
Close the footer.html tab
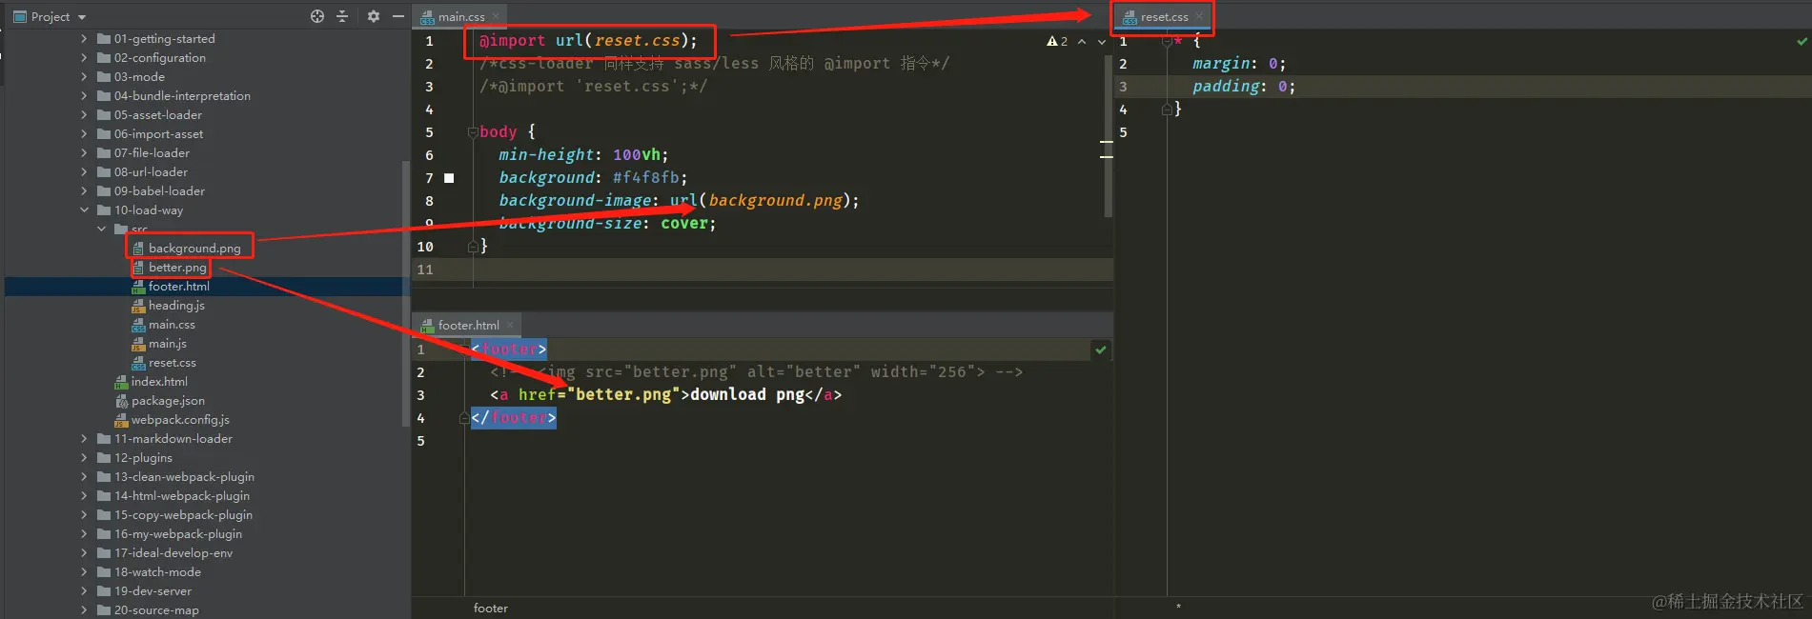click(510, 325)
